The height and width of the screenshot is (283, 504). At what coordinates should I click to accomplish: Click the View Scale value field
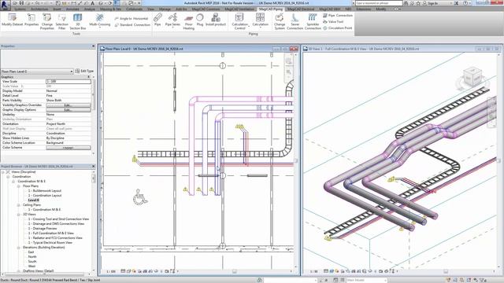[x=69, y=82]
